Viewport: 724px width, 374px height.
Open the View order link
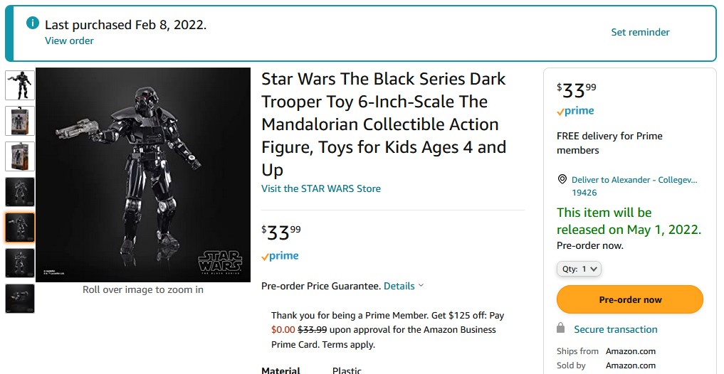coord(69,41)
